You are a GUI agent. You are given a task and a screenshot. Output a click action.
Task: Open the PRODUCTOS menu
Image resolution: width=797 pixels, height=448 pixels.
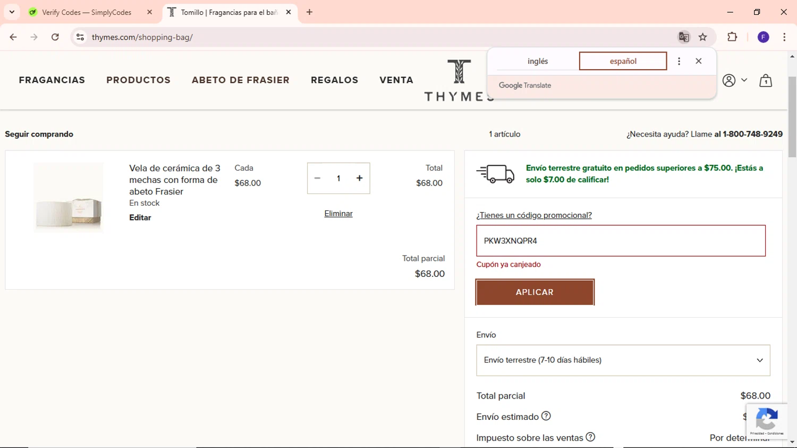tap(138, 80)
